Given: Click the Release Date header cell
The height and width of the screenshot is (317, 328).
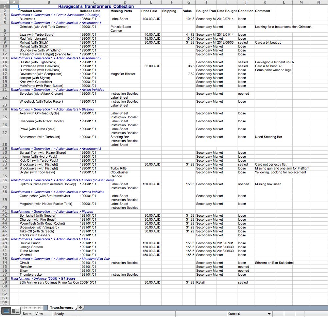Looking at the screenshot, I should pyautogui.click(x=94, y=11).
